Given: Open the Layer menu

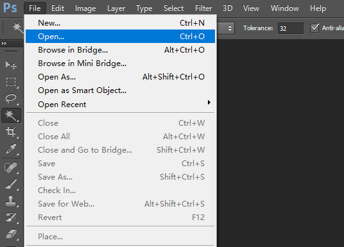Looking at the screenshot, I should tap(116, 8).
